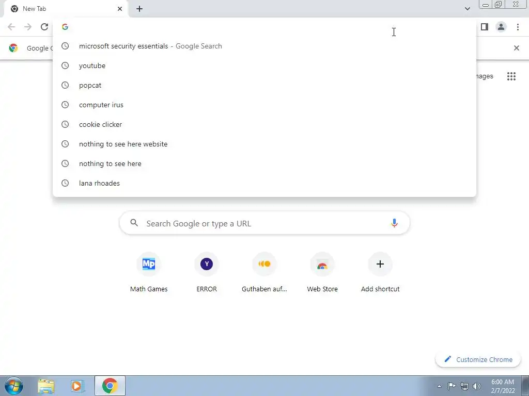Dismiss the Google Chrome info bar
Image resolution: width=529 pixels, height=396 pixels.
point(516,48)
